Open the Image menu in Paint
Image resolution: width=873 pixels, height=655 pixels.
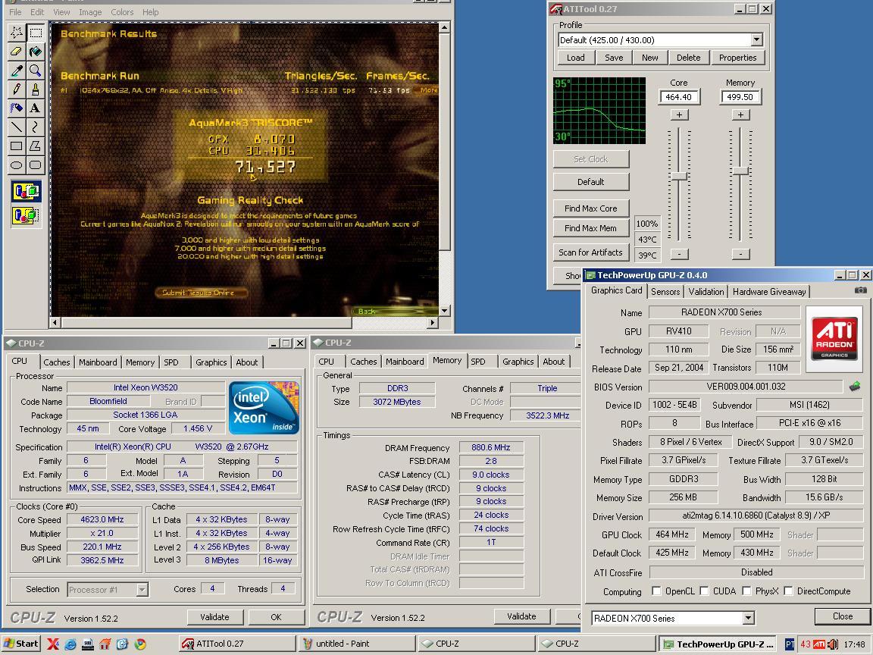[x=90, y=12]
